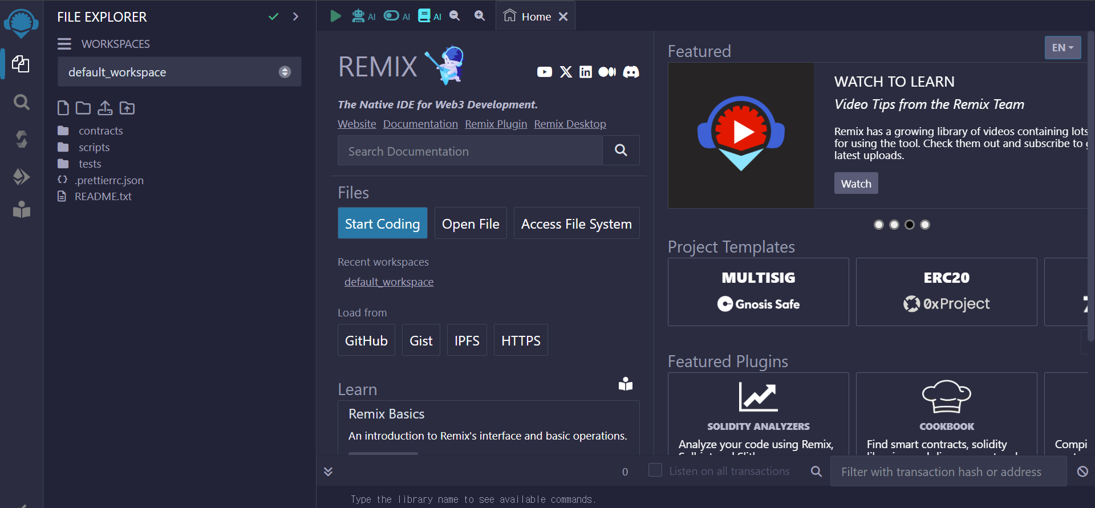Collapse terminal with double chevron
The height and width of the screenshot is (508, 1095).
(x=328, y=472)
